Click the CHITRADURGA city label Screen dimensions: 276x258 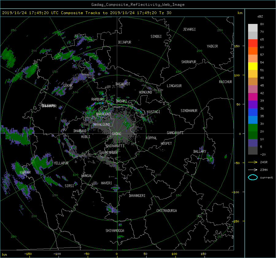pos(167,211)
